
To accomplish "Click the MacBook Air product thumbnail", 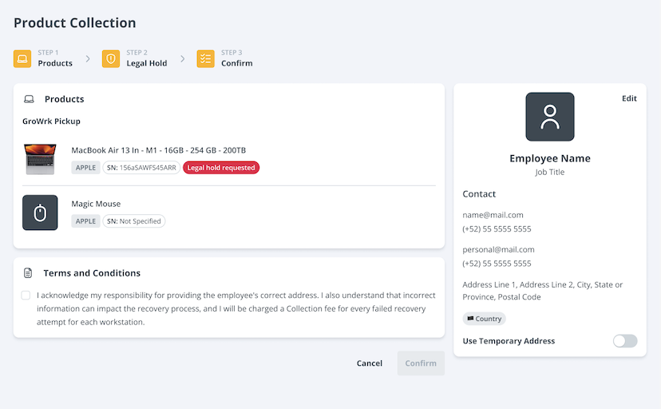I will 40,159.
